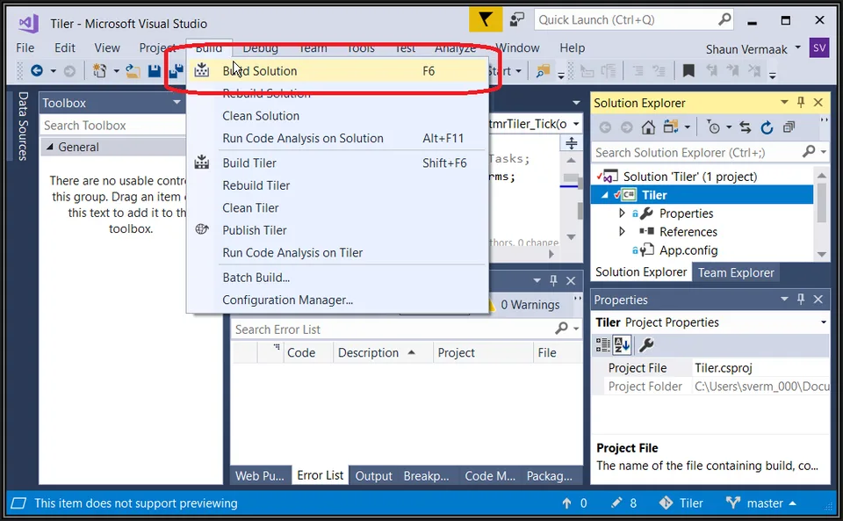The width and height of the screenshot is (843, 521).
Task: Open the Shaun Vermaak account dropdown
Action: point(798,47)
